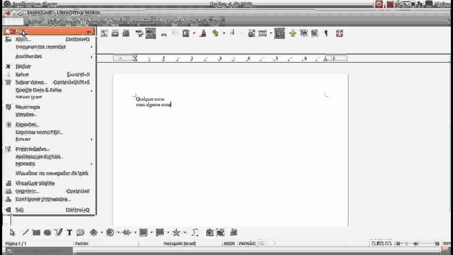Expand the Assistentes submenu
This screenshot has height=255, width=453.
pos(49,56)
